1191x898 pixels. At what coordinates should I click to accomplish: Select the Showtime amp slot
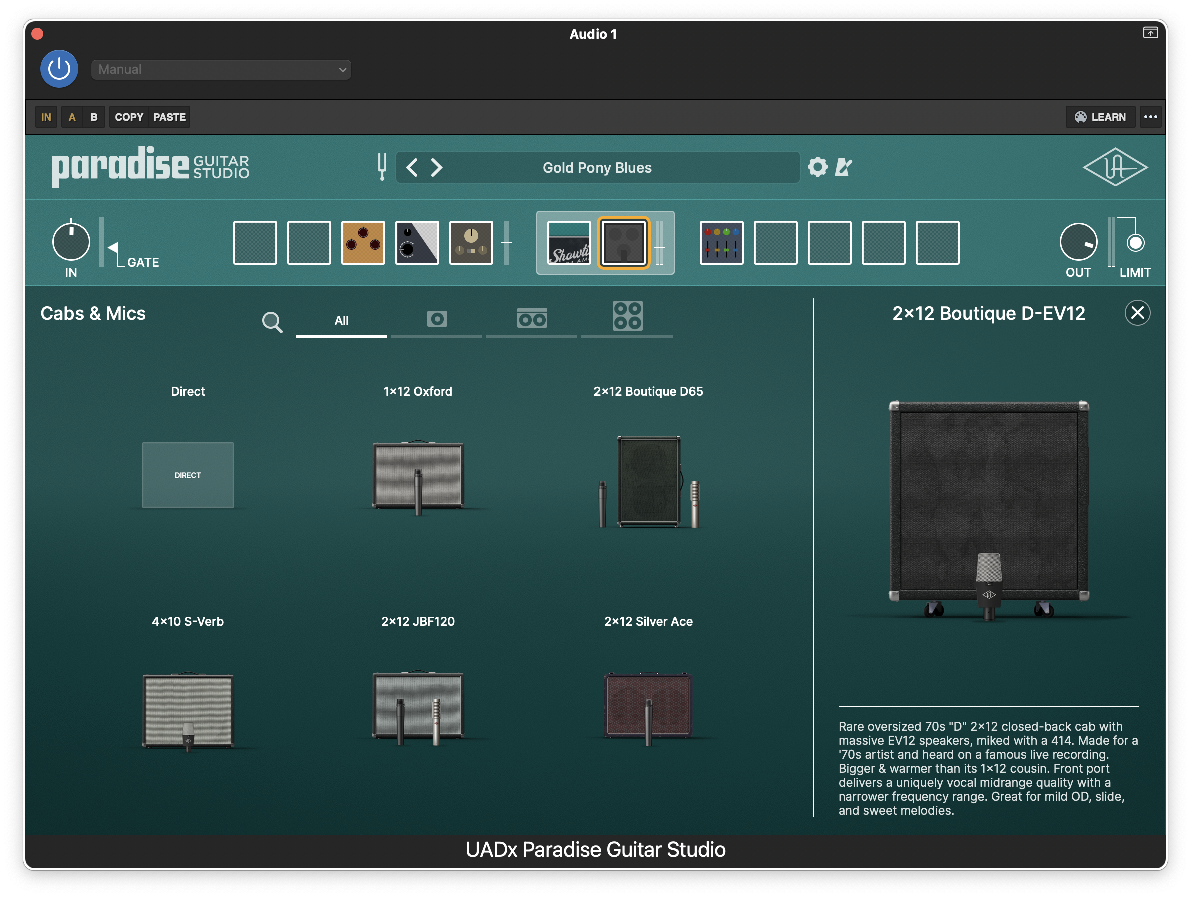click(x=569, y=242)
